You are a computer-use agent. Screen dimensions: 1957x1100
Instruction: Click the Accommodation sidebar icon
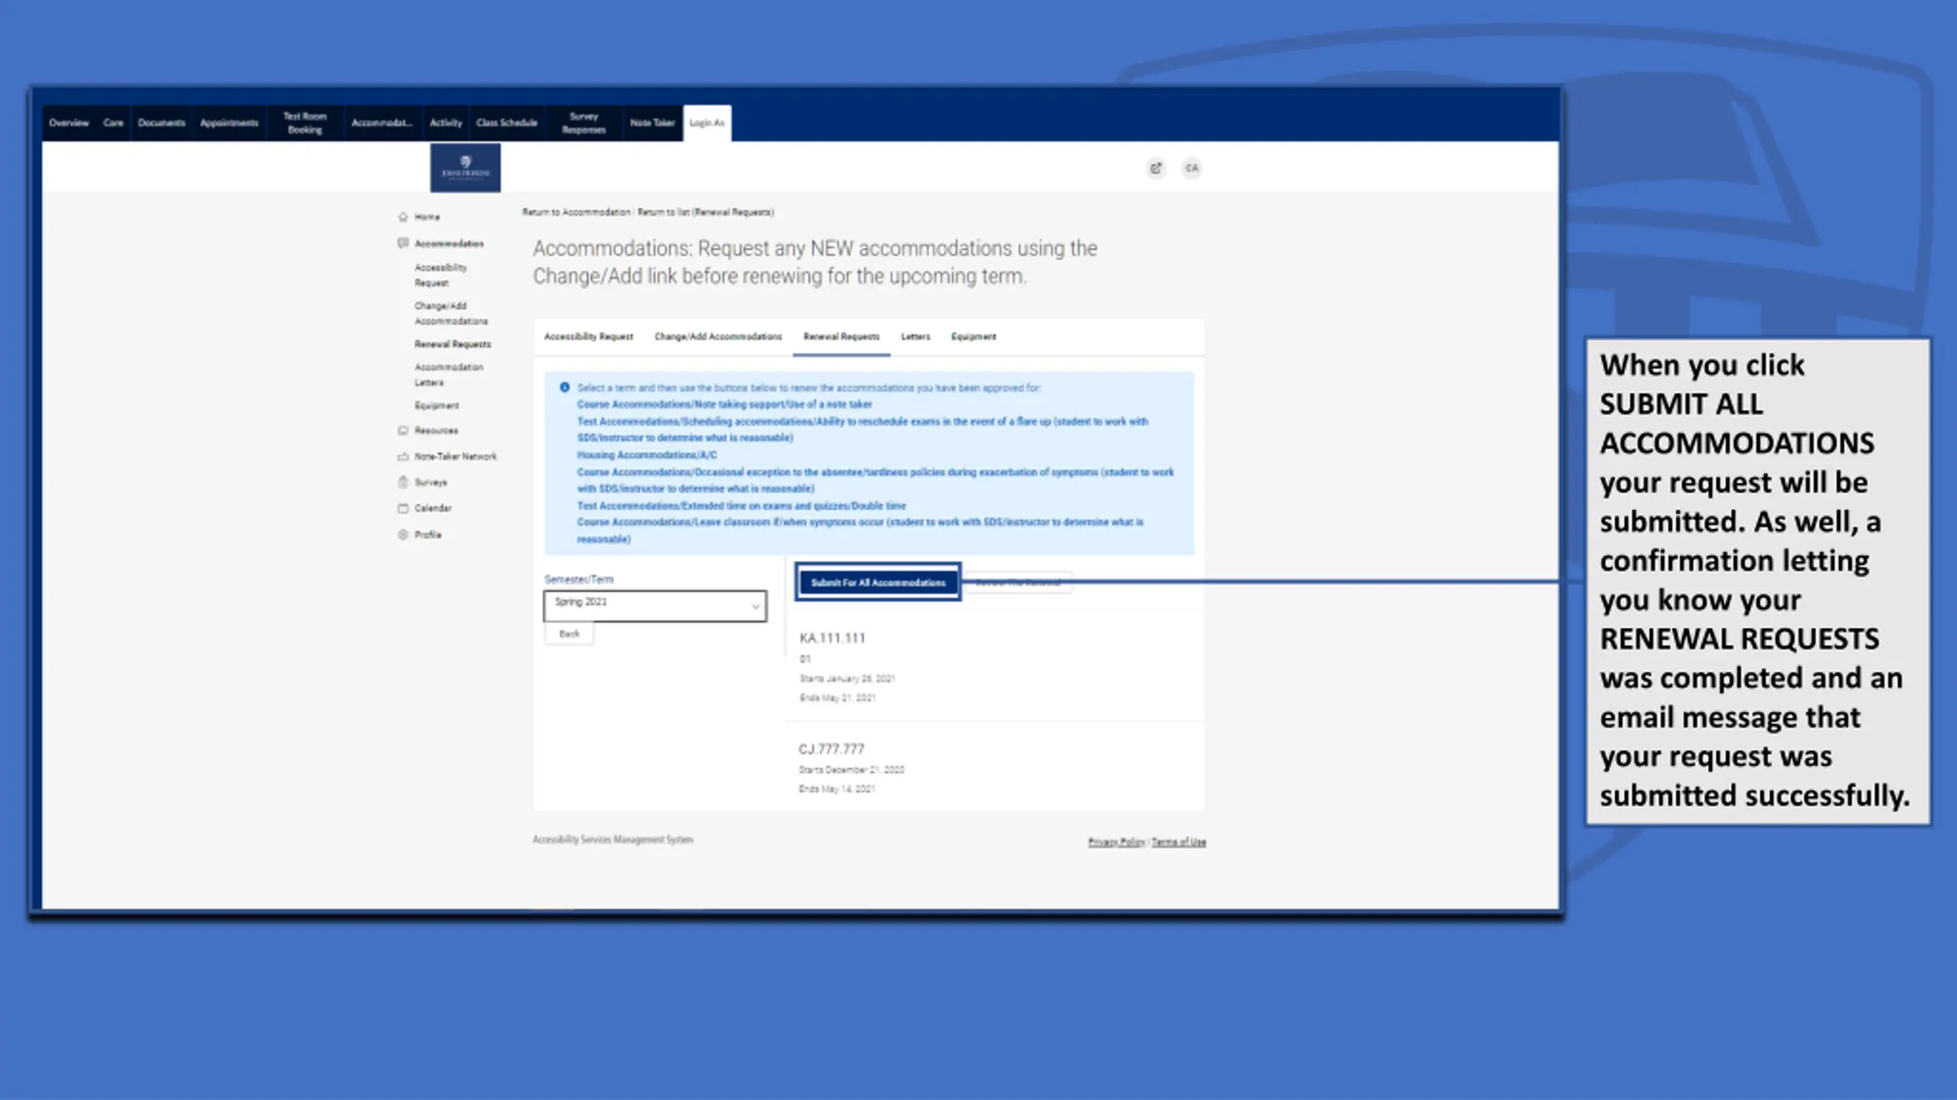[403, 243]
